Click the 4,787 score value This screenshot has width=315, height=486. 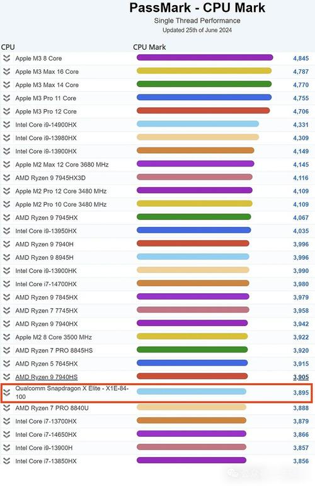pos(301,72)
